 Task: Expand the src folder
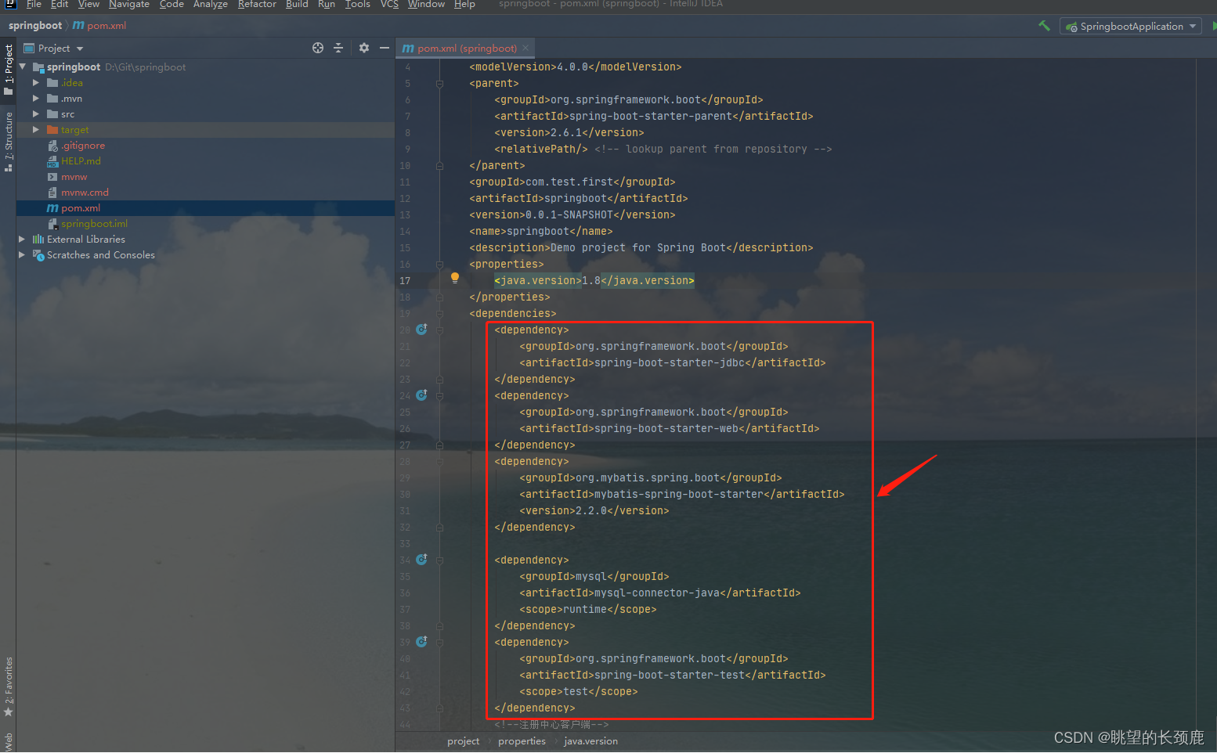[x=36, y=114]
